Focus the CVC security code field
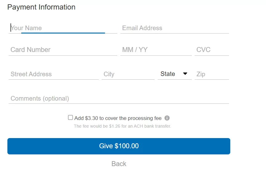The width and height of the screenshot is (266, 171). coord(212,50)
